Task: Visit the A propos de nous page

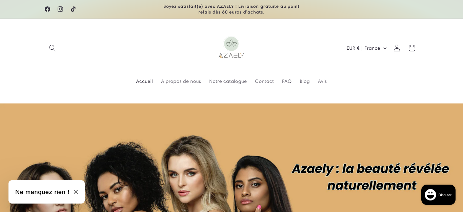Action: pos(181,81)
